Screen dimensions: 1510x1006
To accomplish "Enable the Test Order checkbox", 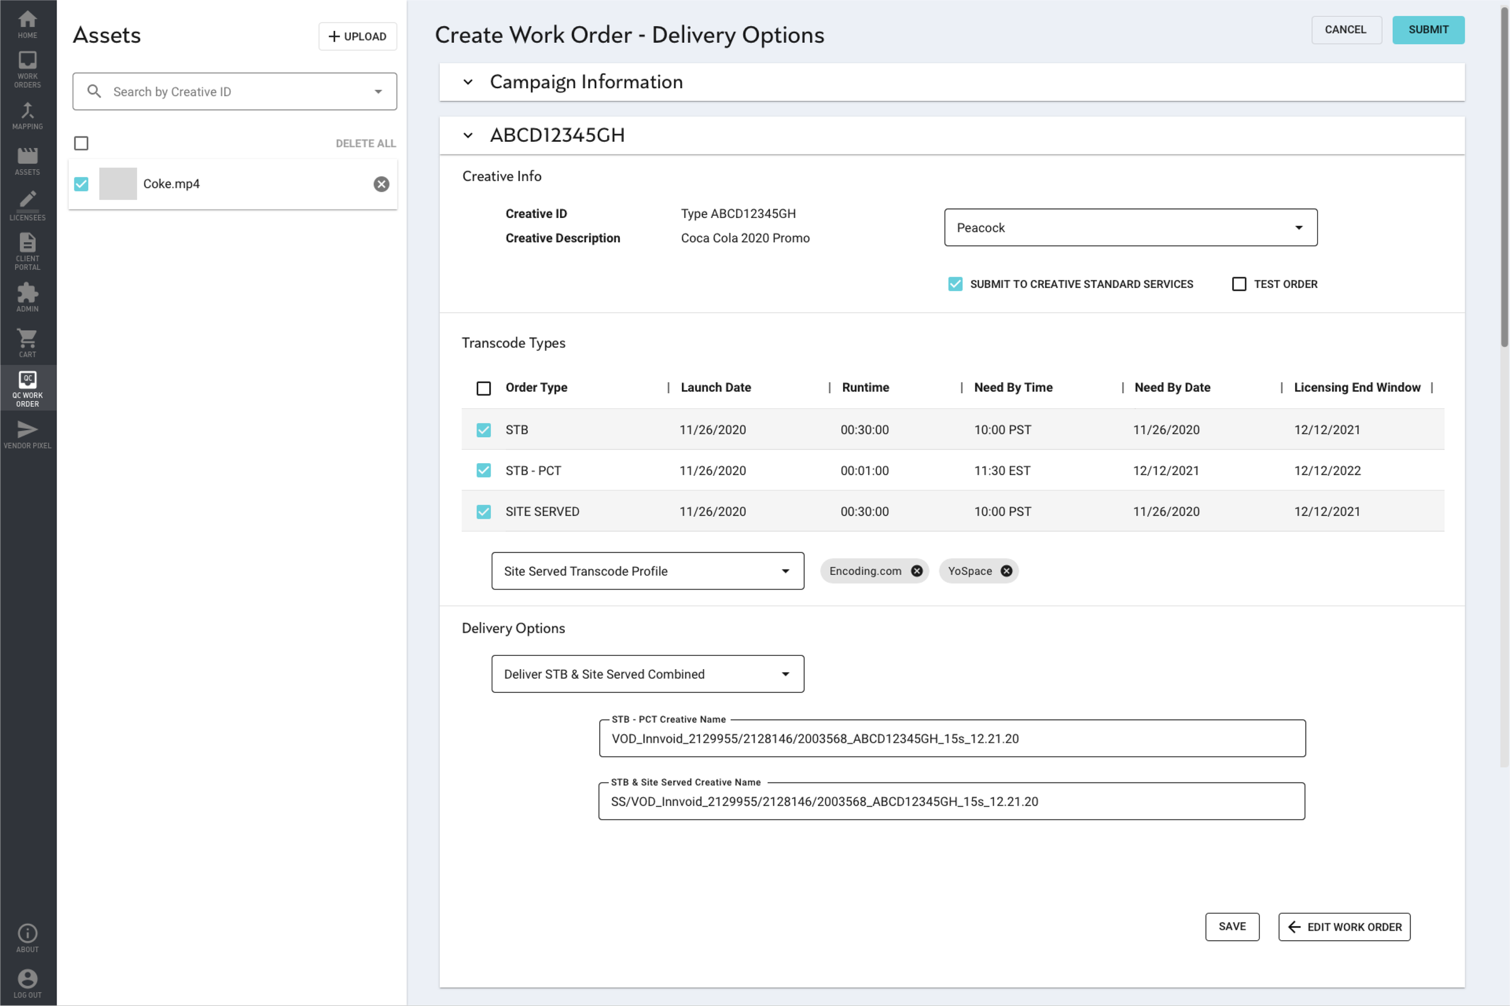I will click(1239, 284).
